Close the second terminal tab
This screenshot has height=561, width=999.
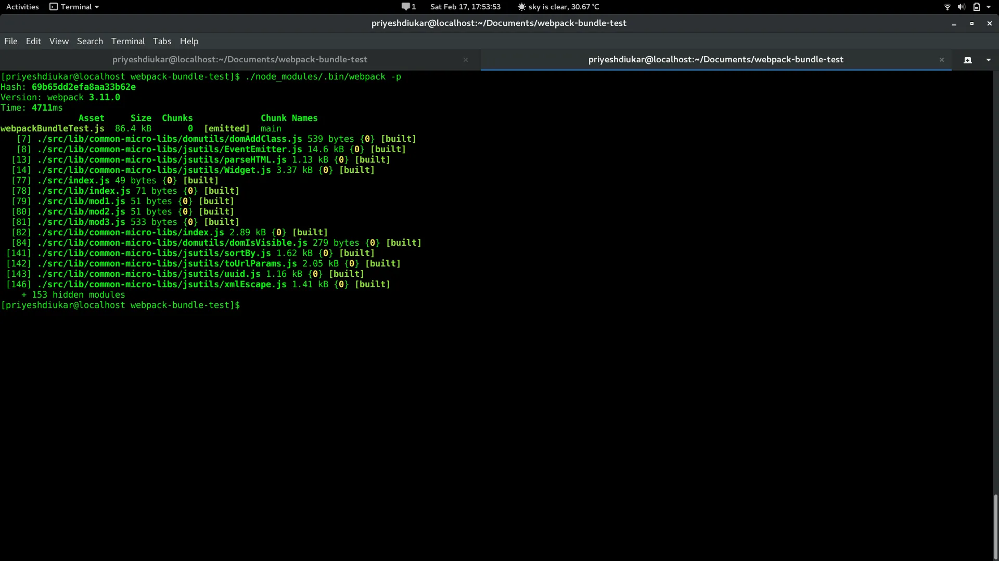(x=941, y=60)
